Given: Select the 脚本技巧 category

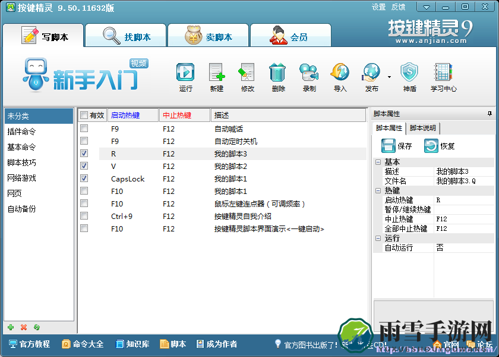Looking at the screenshot, I should pos(39,162).
